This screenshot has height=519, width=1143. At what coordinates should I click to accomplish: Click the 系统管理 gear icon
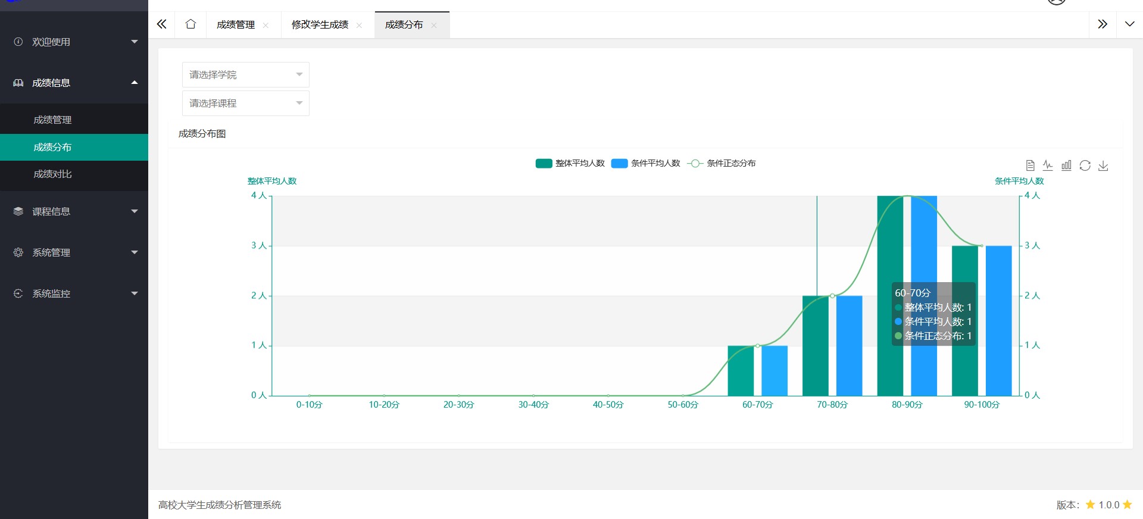[x=18, y=252]
